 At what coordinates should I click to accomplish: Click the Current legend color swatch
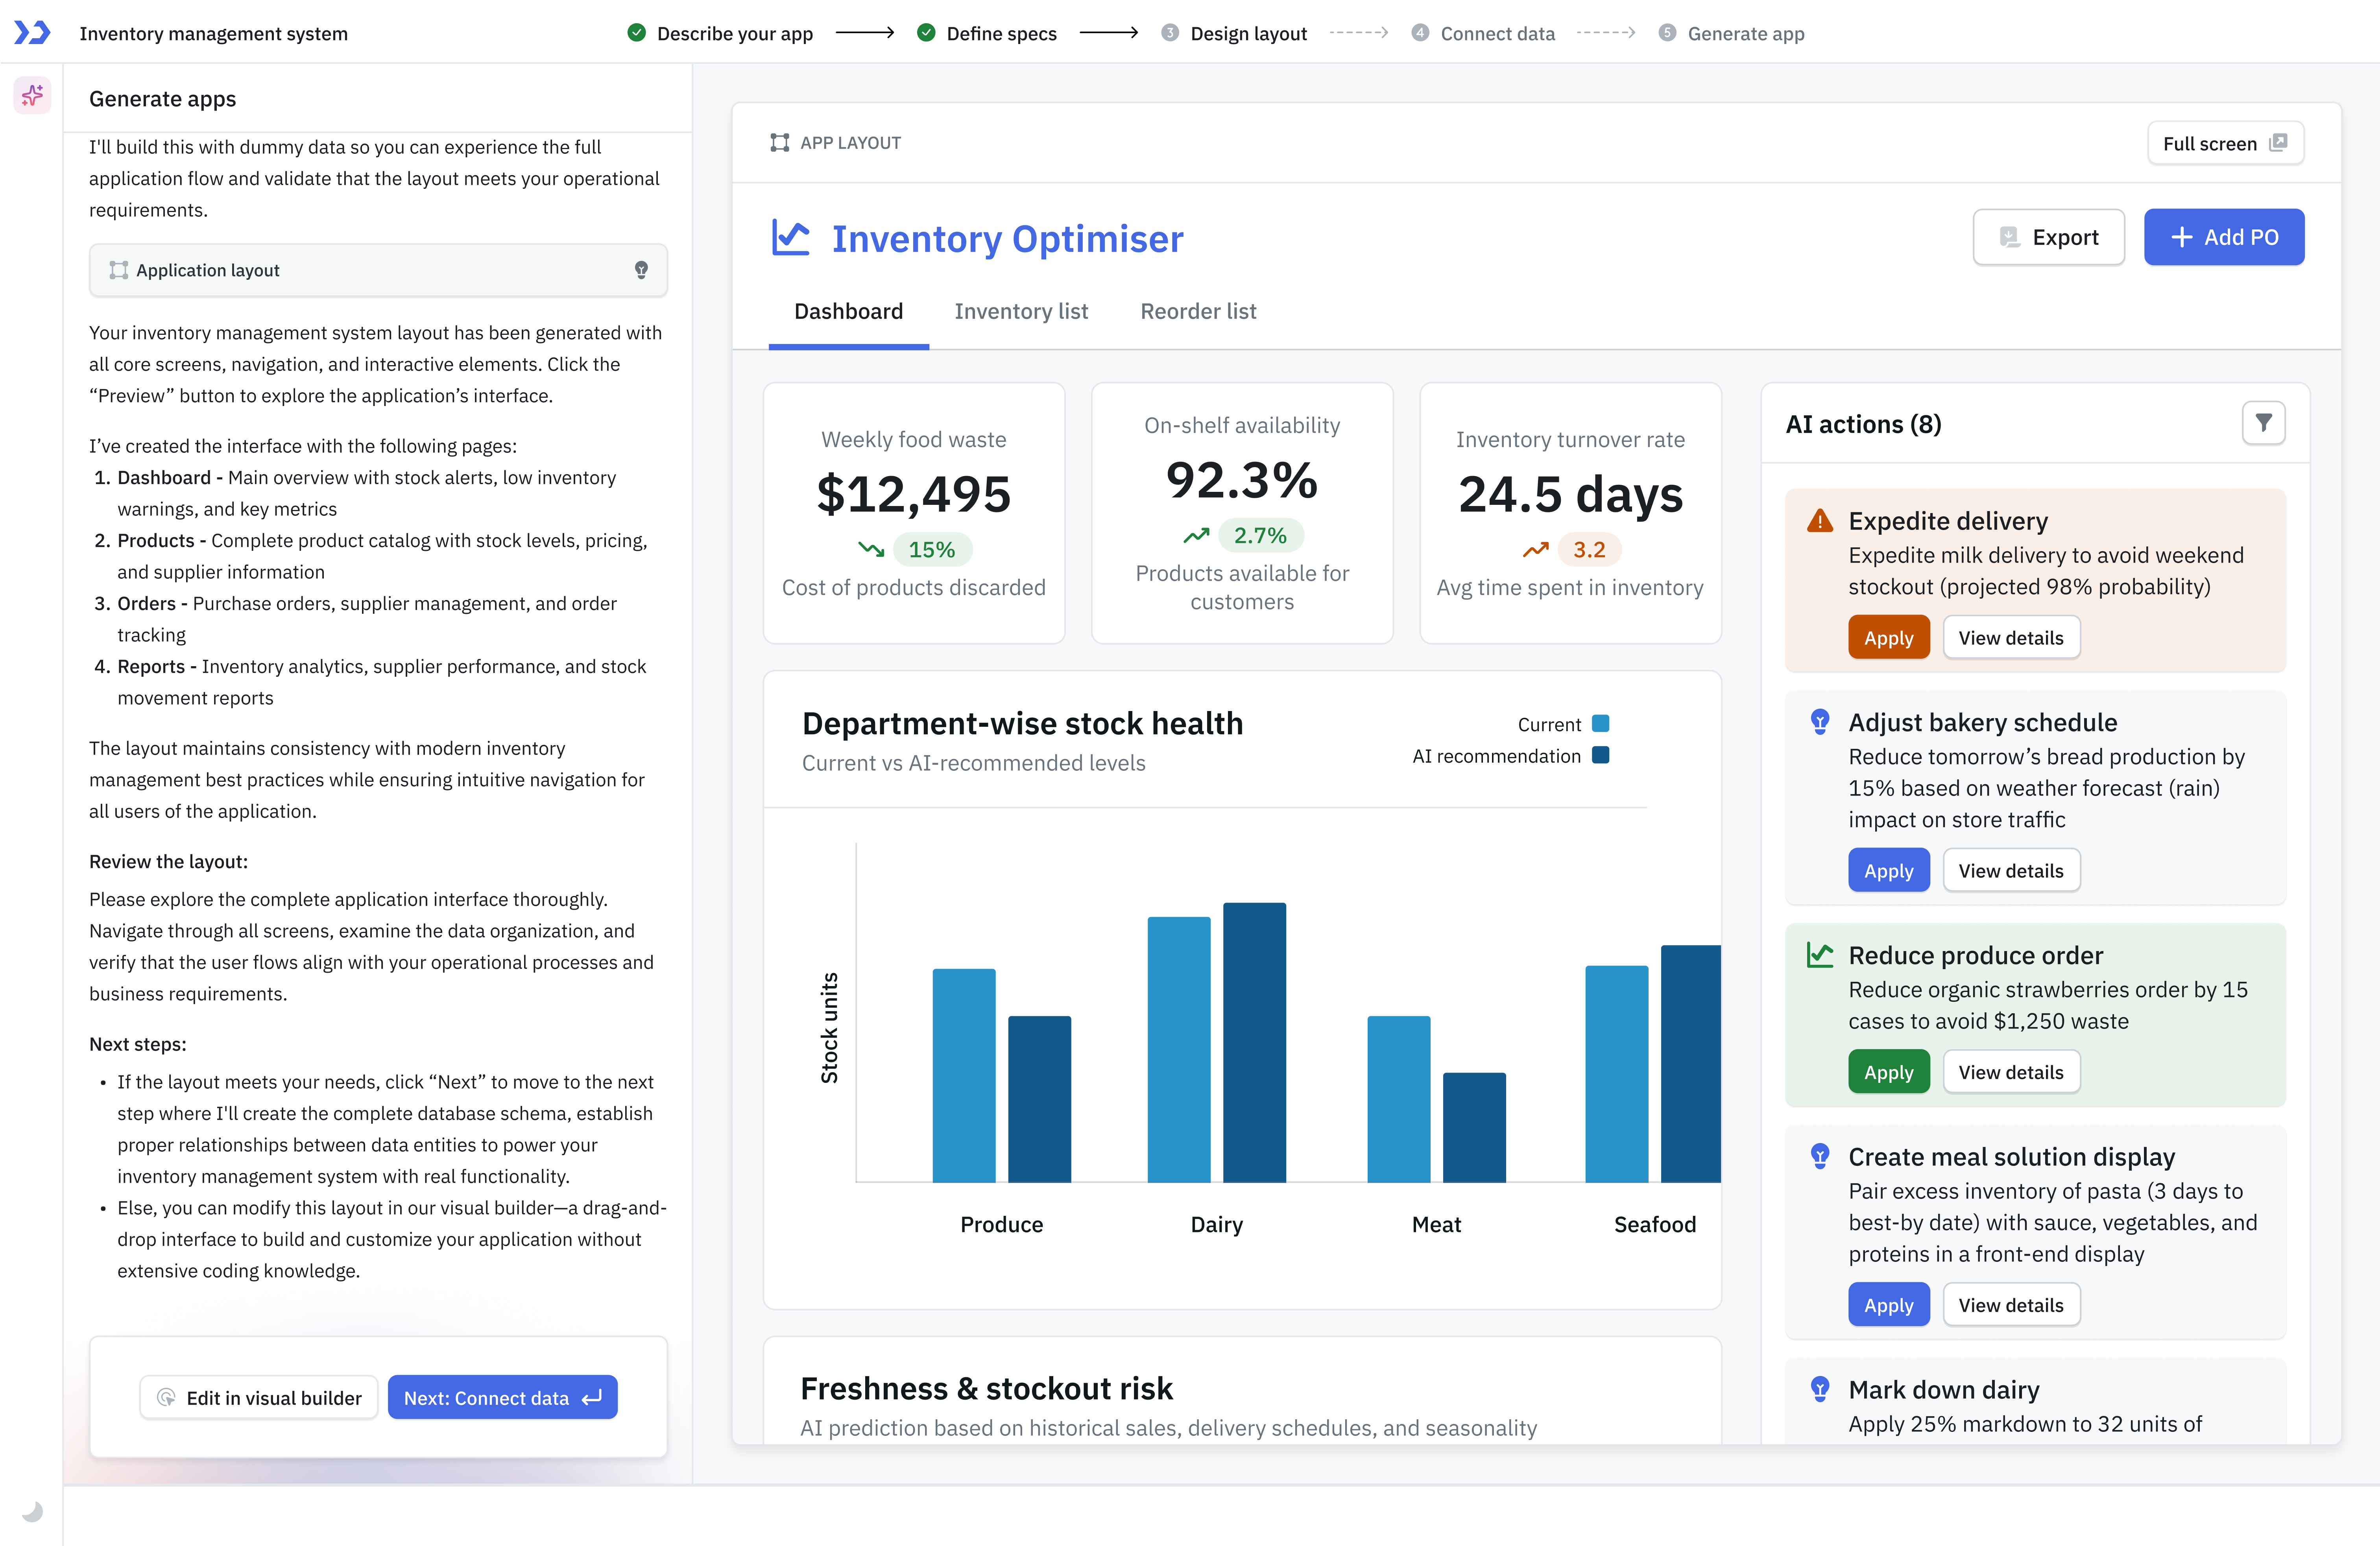pos(1600,723)
